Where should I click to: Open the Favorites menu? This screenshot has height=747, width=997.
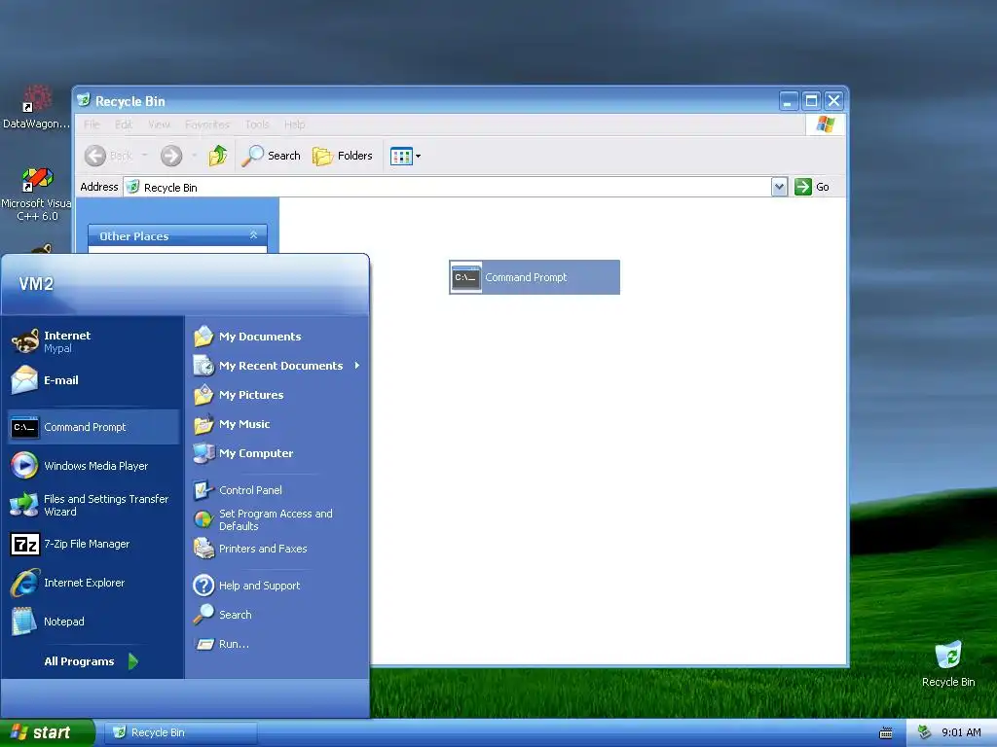pyautogui.click(x=207, y=124)
